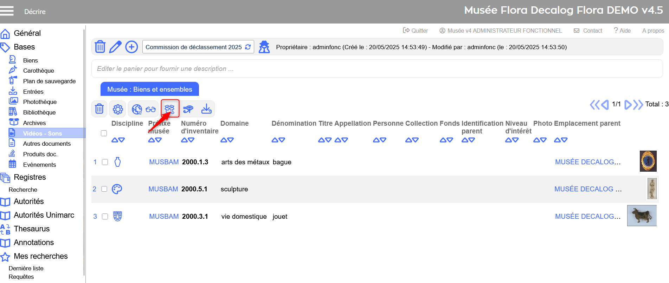Open the Commission de déclassement 2025 basket selector
This screenshot has height=283, width=669.
198,47
